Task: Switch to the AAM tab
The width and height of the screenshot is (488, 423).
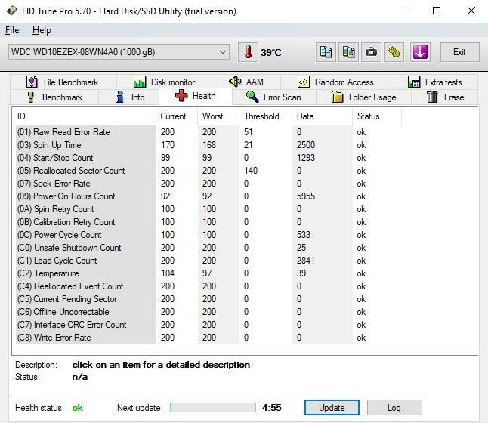Action: click(x=246, y=82)
